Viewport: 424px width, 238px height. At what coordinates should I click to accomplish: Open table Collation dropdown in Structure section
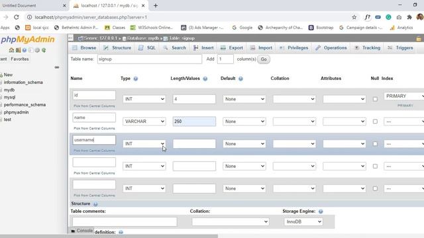tap(231, 221)
